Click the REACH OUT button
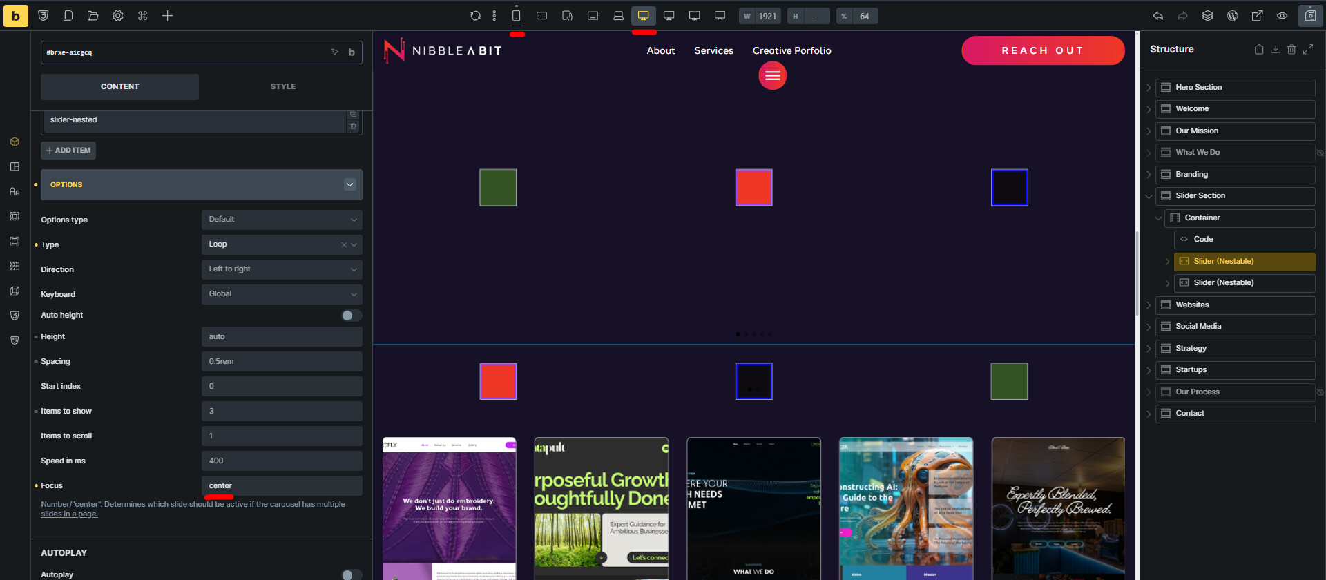The width and height of the screenshot is (1326, 580). tap(1042, 51)
